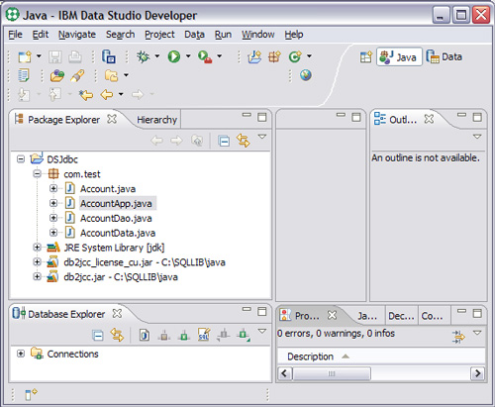495x407 pixels.
Task: Select AccountDao.java in Package Explorer
Action: click(116, 218)
